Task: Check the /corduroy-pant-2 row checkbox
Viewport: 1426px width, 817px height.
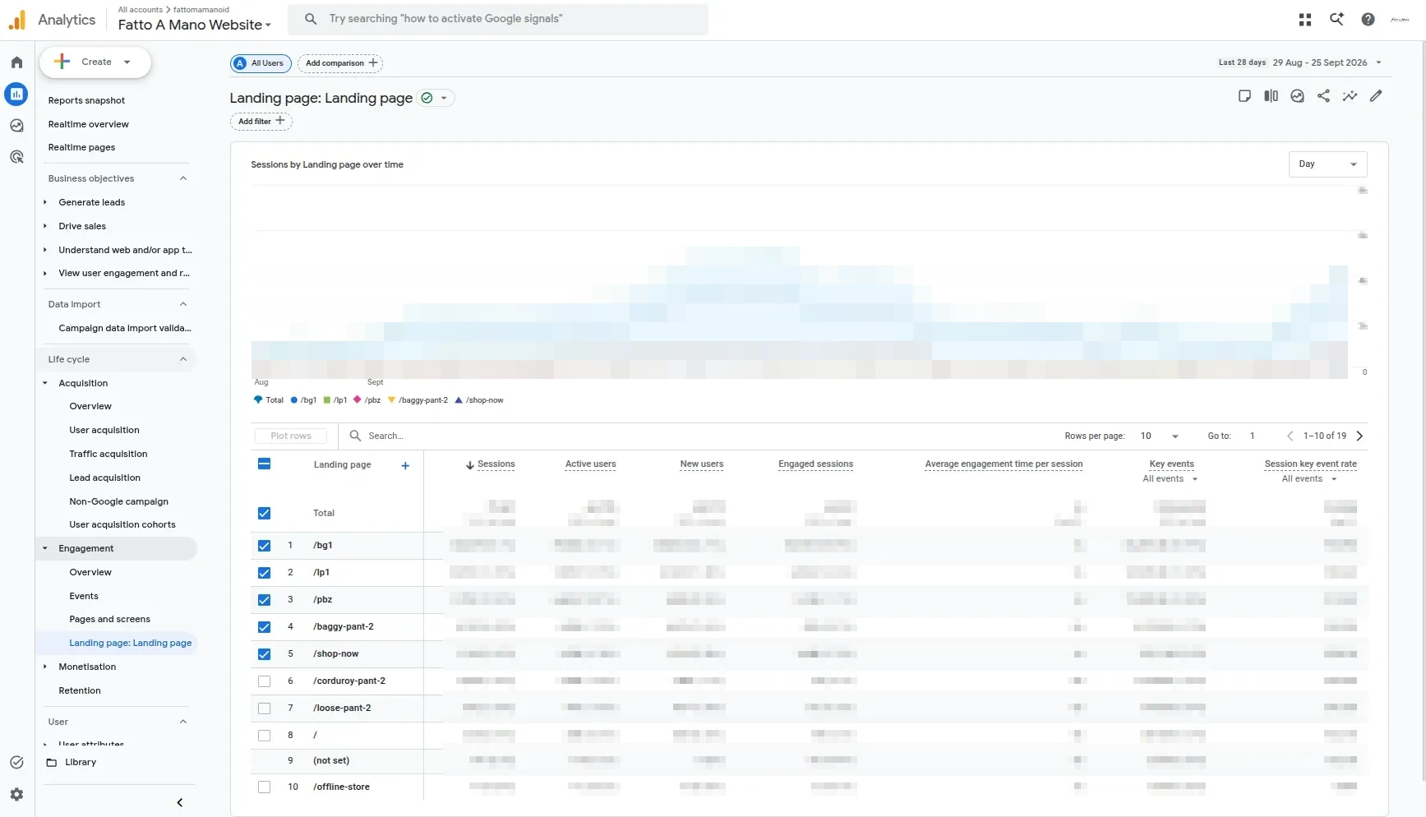Action: (x=264, y=681)
